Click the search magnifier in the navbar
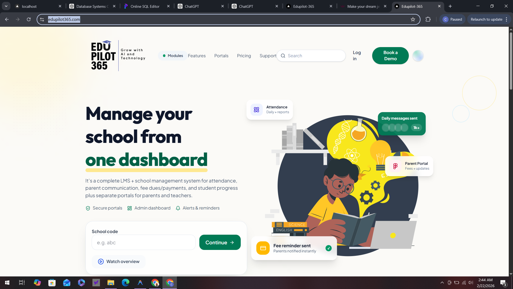513x289 pixels. (283, 56)
